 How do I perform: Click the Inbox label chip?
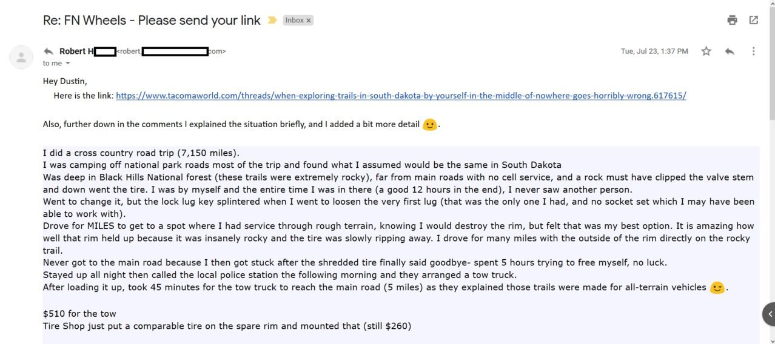(294, 21)
